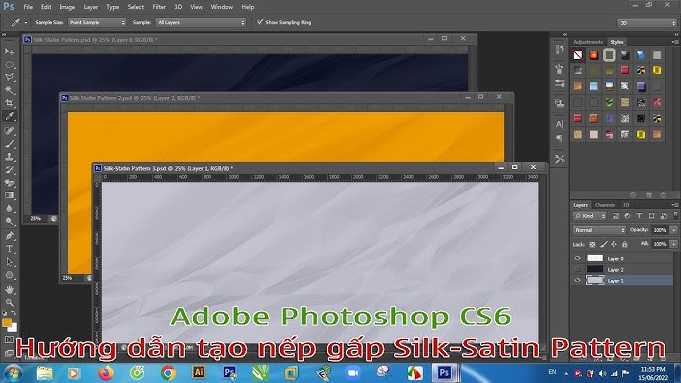
Task: Open layer filter Kind dropdown
Action: click(x=590, y=216)
